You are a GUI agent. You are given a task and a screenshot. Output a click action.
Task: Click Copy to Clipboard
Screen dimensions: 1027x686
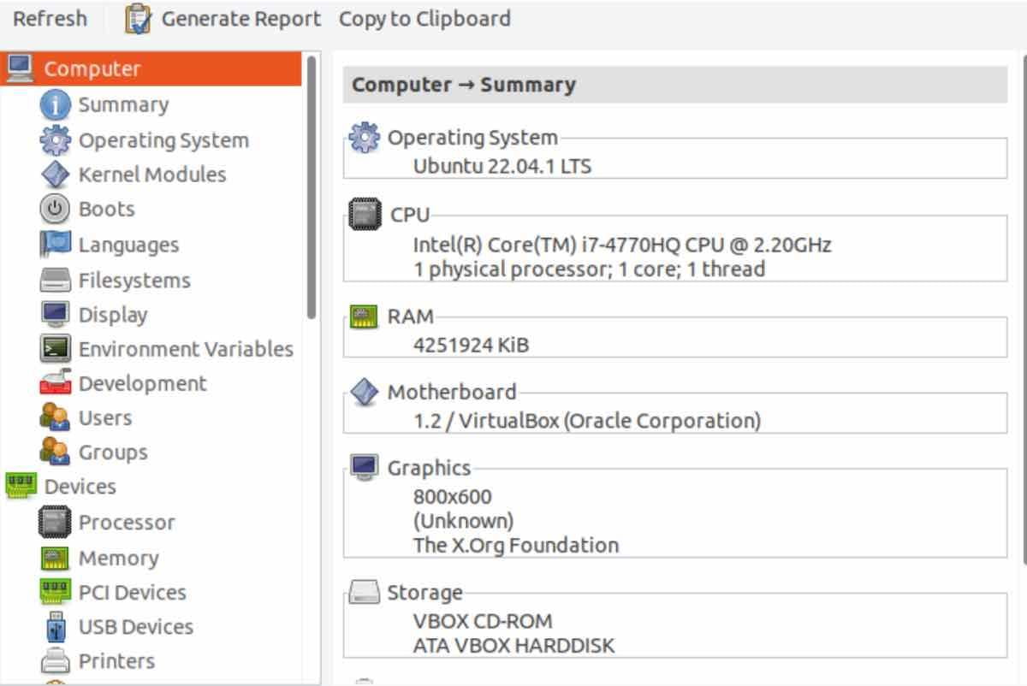[424, 18]
